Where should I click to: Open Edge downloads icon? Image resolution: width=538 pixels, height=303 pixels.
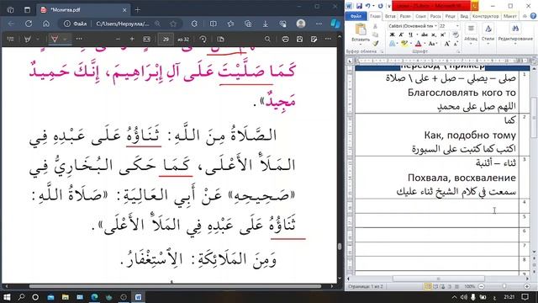point(266,24)
